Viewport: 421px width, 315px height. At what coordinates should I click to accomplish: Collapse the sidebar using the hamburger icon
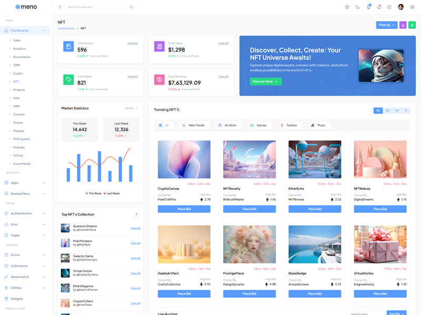[x=59, y=7]
